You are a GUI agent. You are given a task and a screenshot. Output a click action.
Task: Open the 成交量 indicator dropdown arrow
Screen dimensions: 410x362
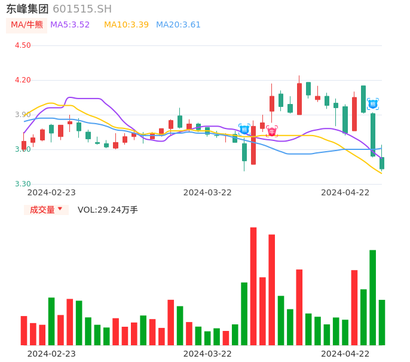click(x=60, y=209)
